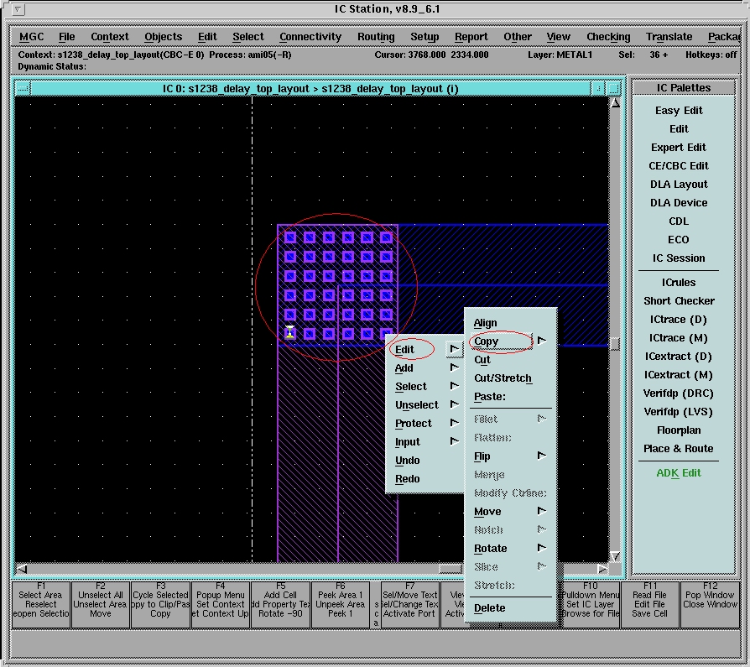The width and height of the screenshot is (750, 667).
Task: Click the vertical scrollbar up arrow
Action: point(615,103)
